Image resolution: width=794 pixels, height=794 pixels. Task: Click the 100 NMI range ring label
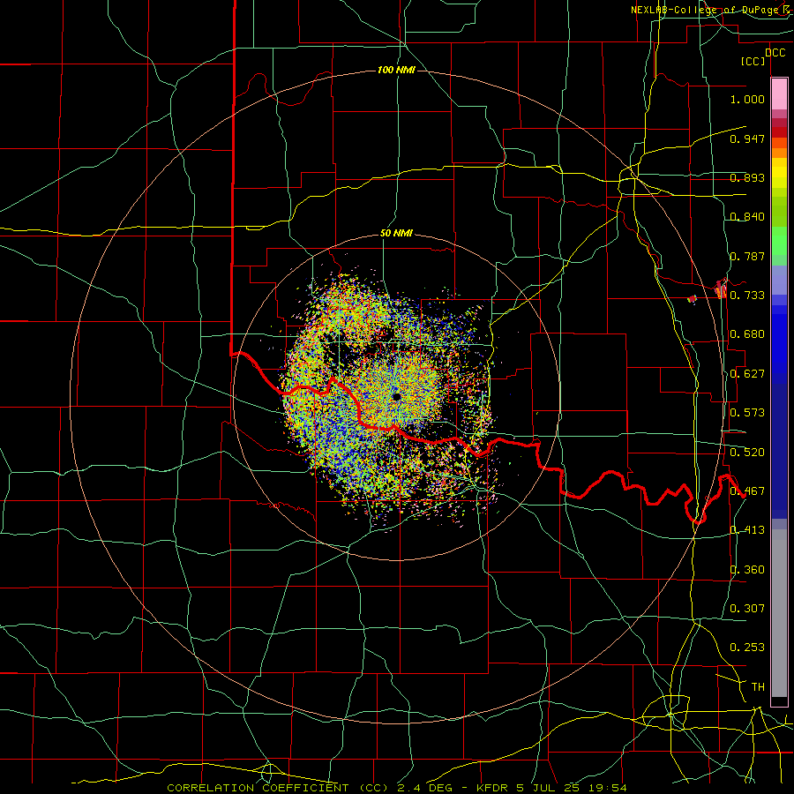pos(396,70)
